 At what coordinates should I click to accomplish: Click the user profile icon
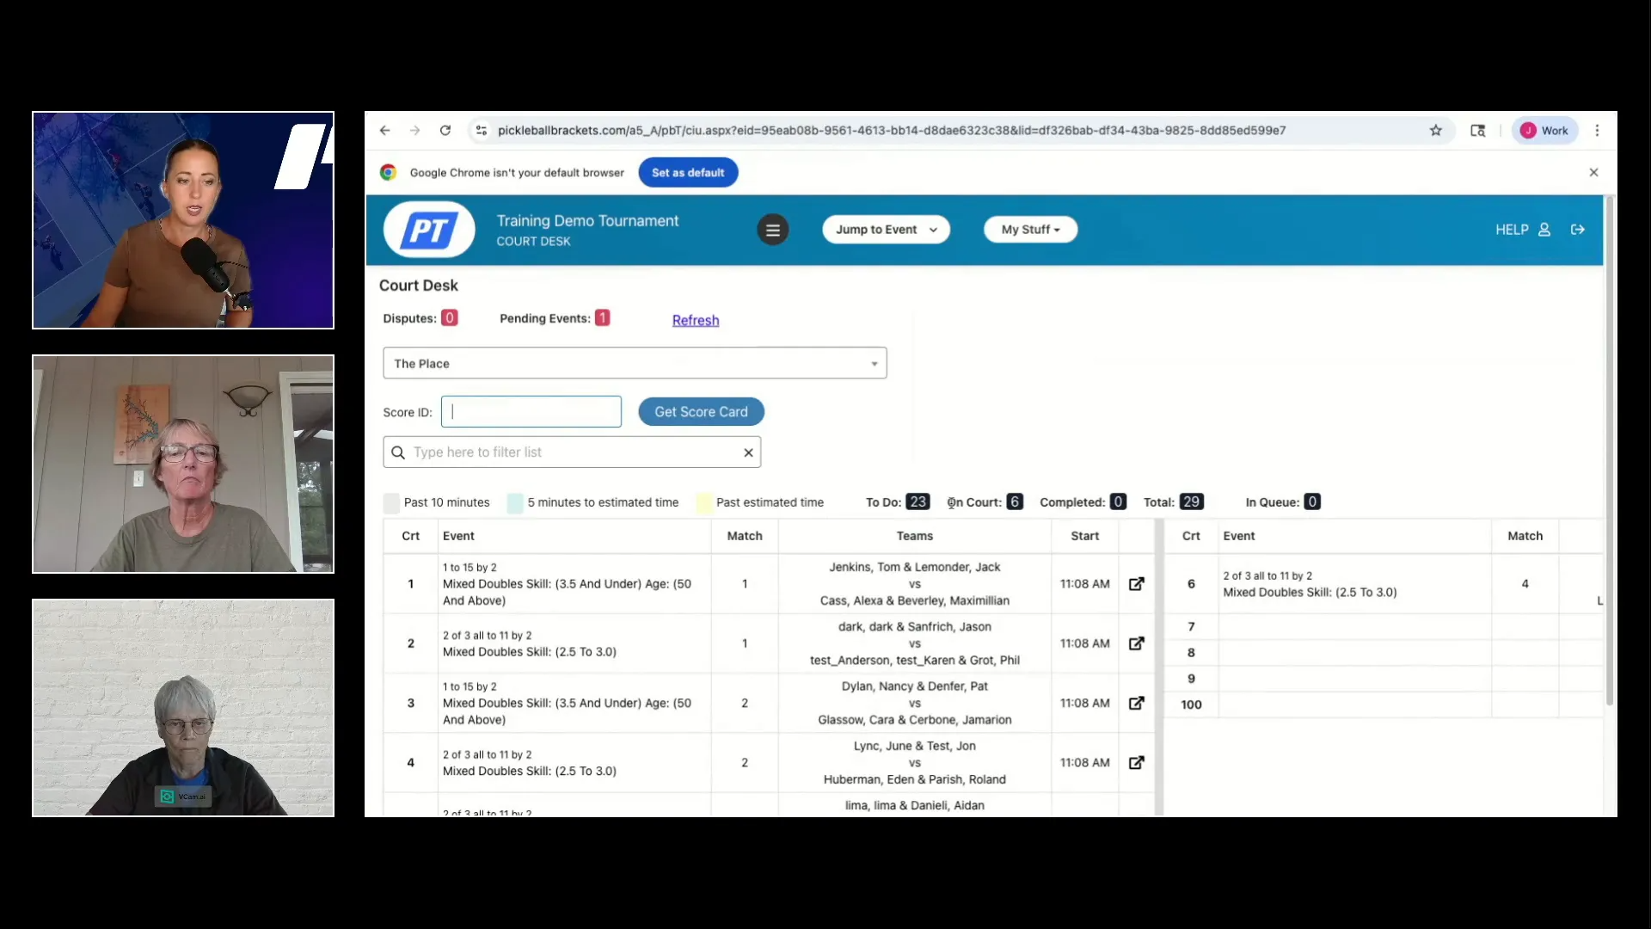[x=1544, y=230]
